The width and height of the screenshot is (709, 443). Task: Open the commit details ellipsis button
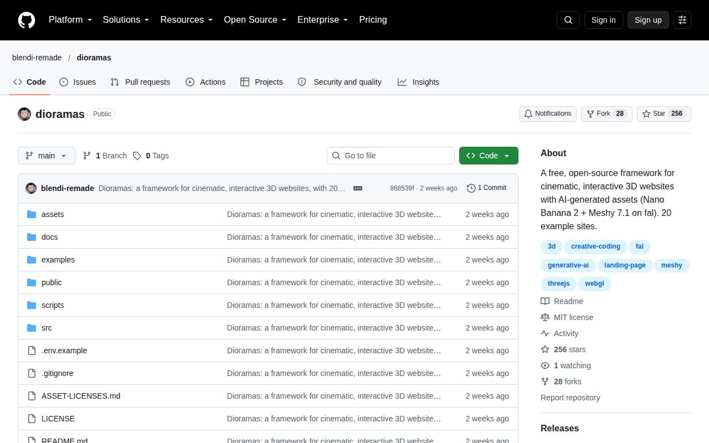pos(358,188)
